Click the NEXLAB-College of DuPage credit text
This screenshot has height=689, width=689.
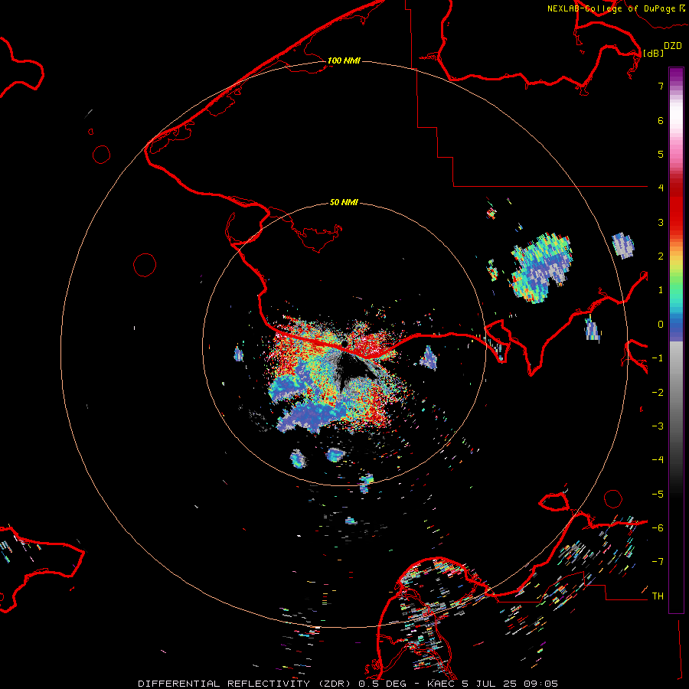point(616,8)
